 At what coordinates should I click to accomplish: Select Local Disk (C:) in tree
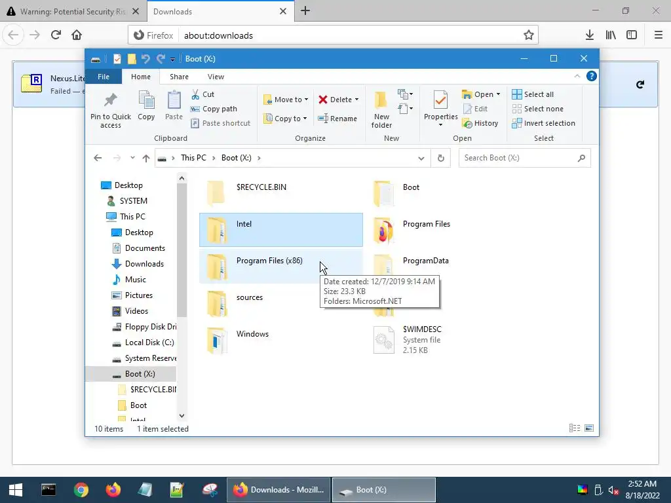[x=149, y=343]
